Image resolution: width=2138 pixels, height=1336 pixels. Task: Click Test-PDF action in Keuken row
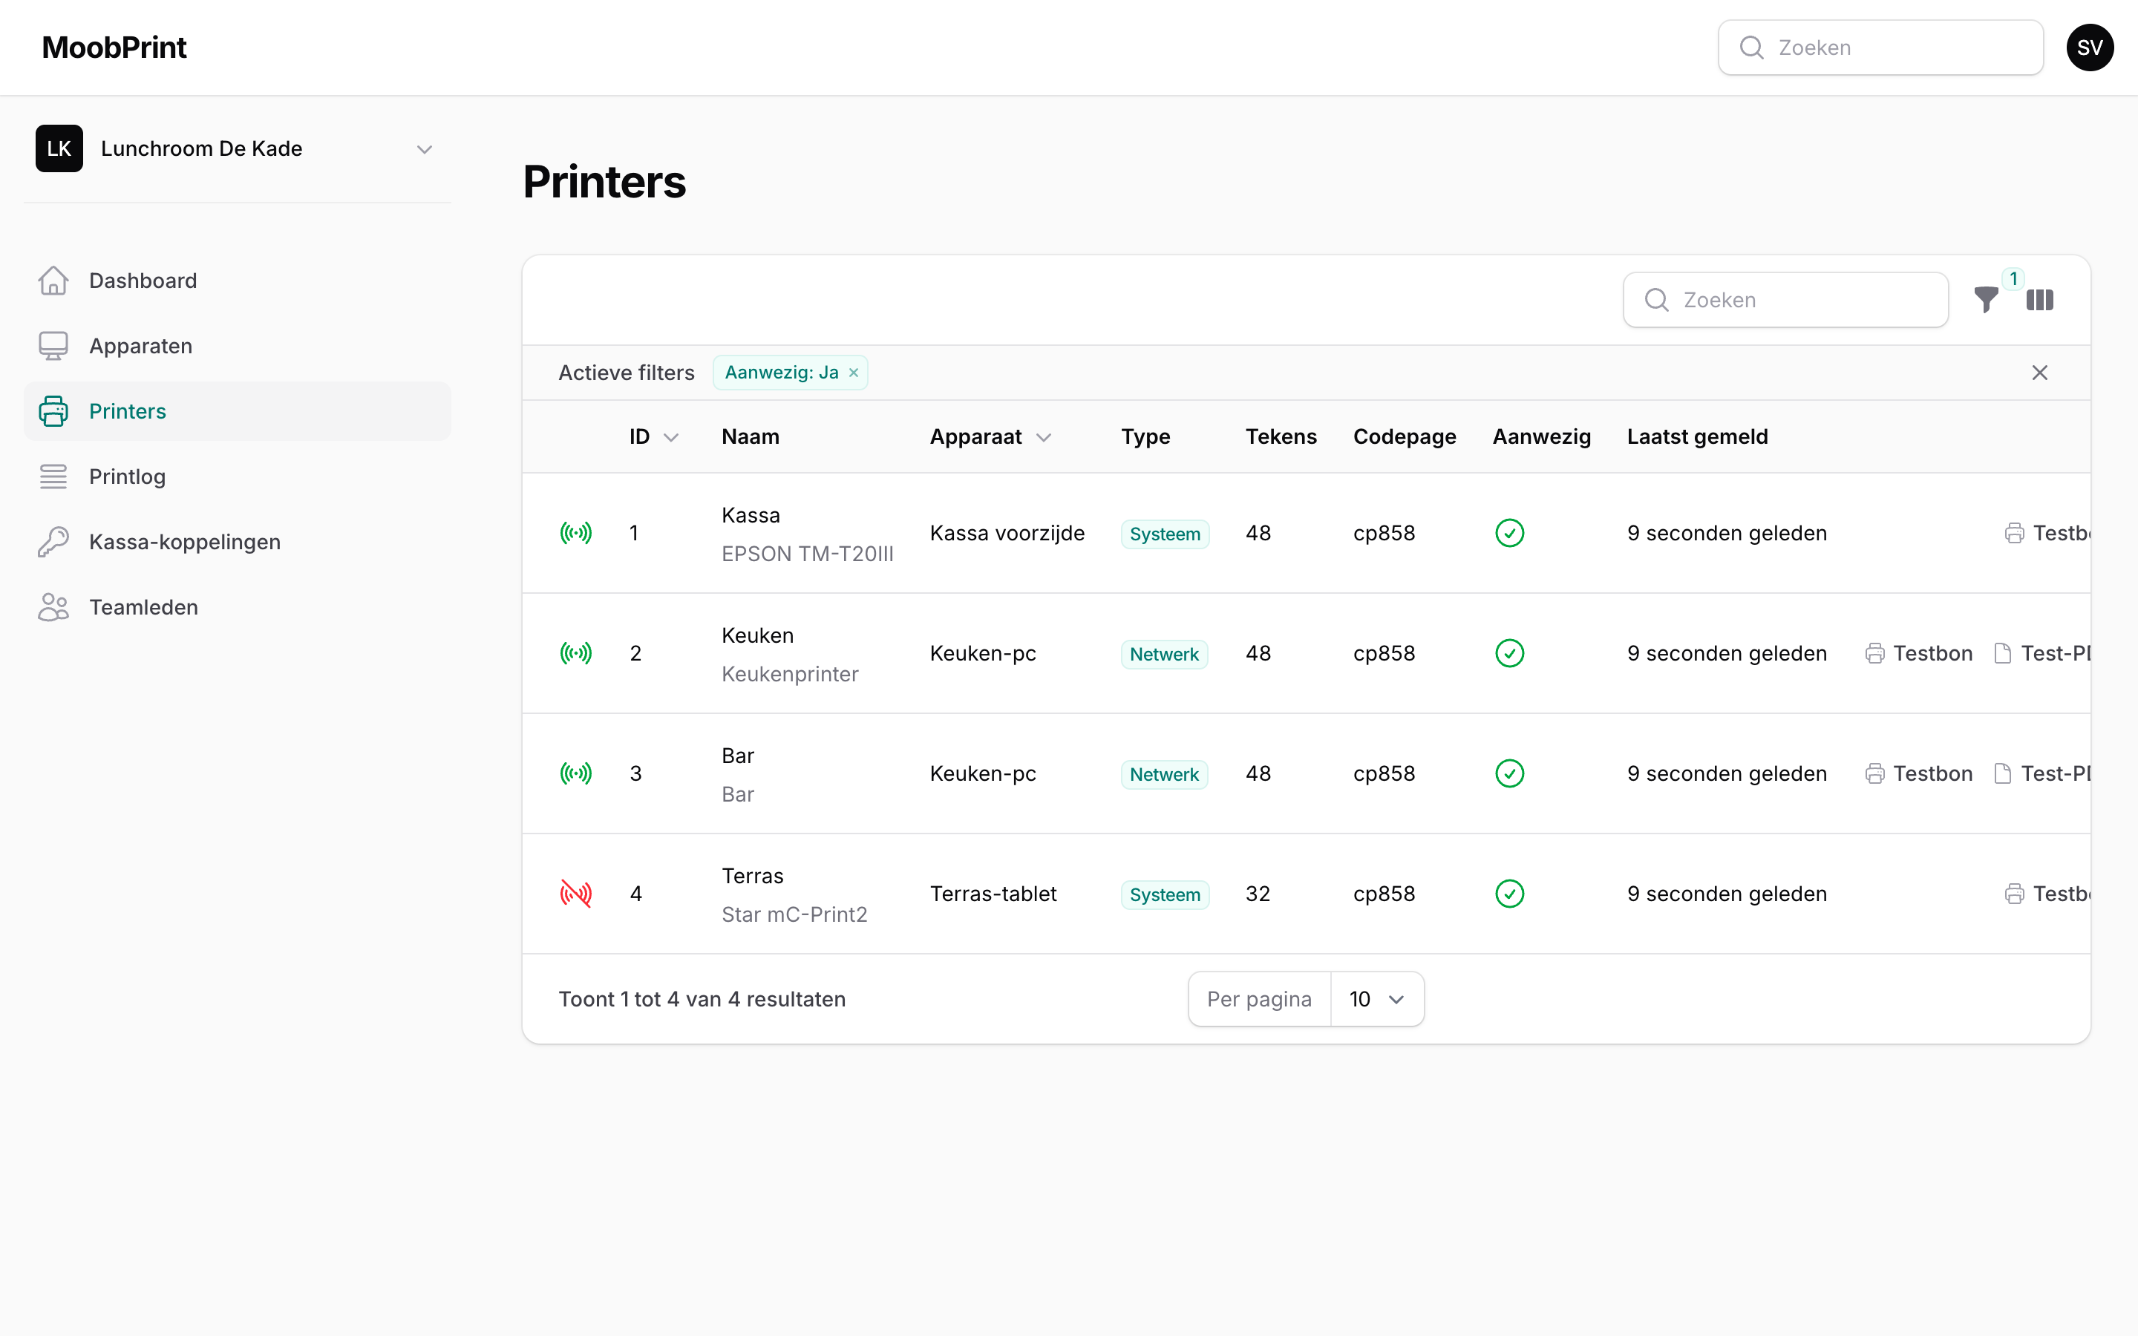2041,653
